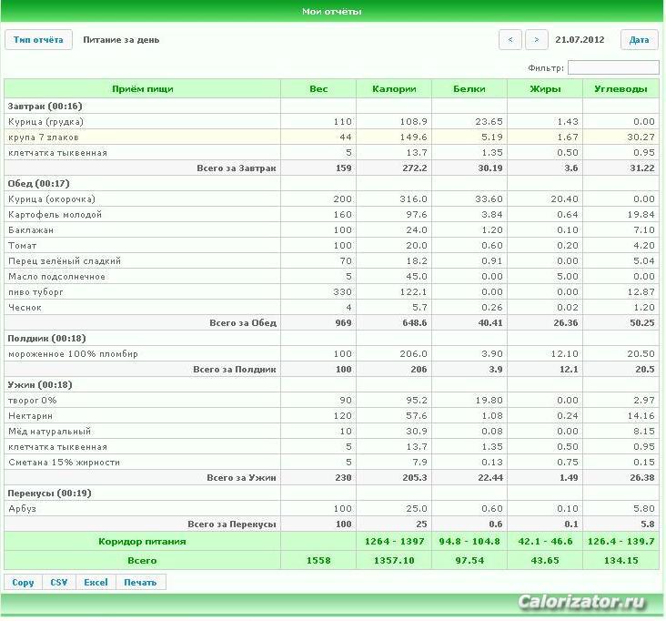Click Всего за Полдник total row label
This screenshot has width=666, height=621.
(x=235, y=370)
